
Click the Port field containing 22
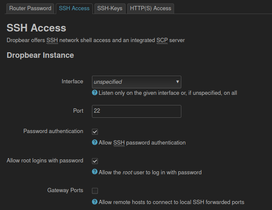[x=136, y=111]
